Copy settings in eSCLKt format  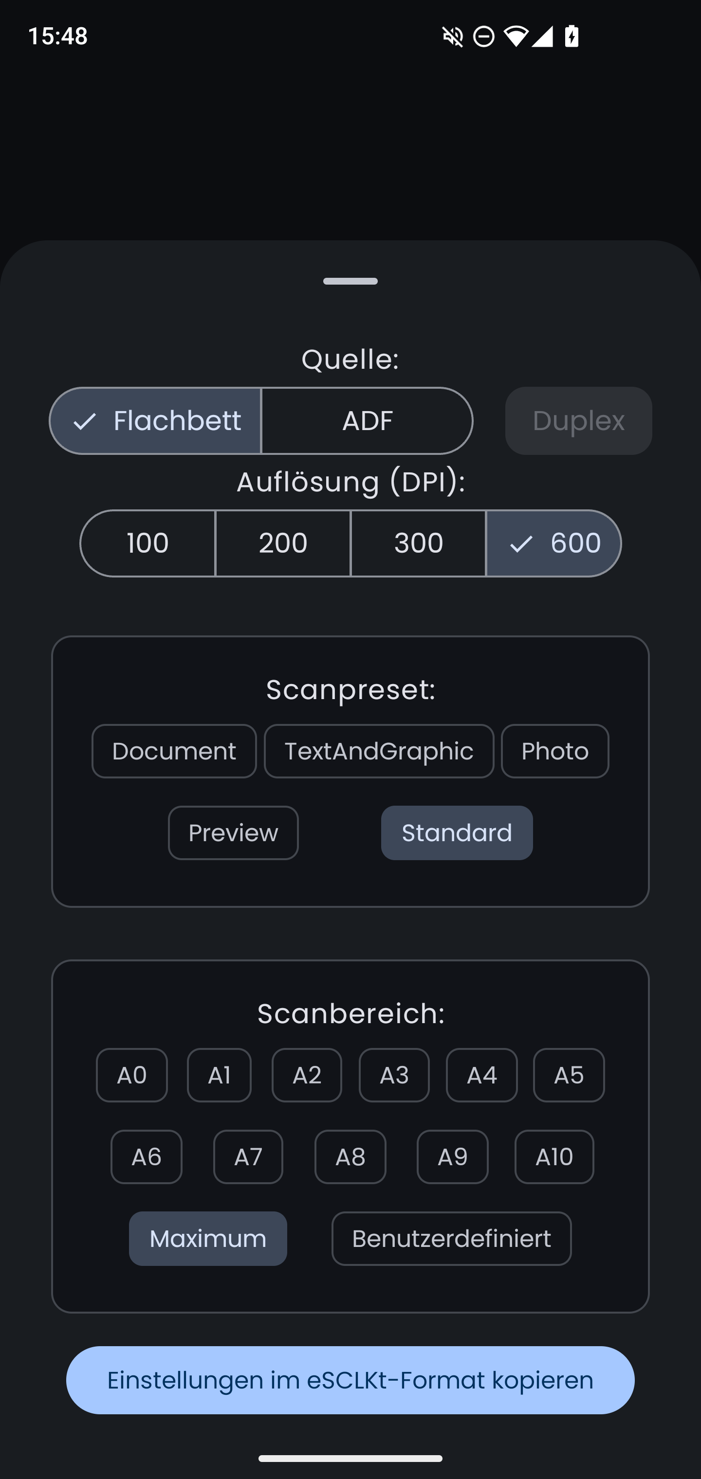point(350,1380)
